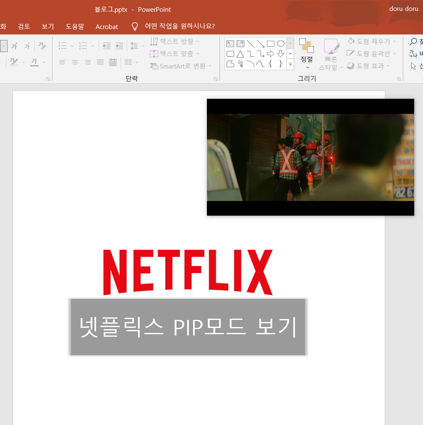Open paragraph settings dialog launcher
423x425 pixels.
(x=216, y=79)
